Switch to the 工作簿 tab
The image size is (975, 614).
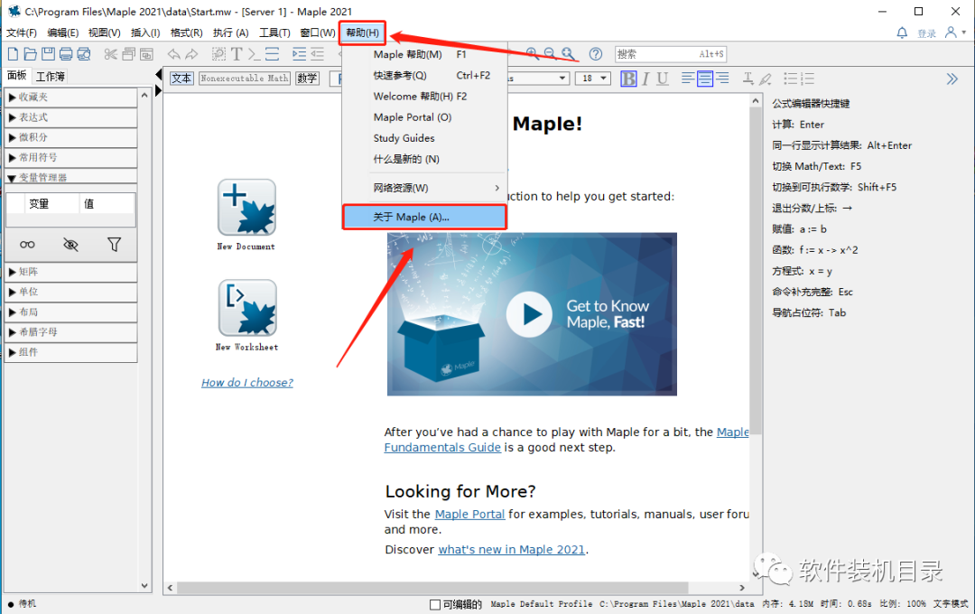[x=51, y=77]
